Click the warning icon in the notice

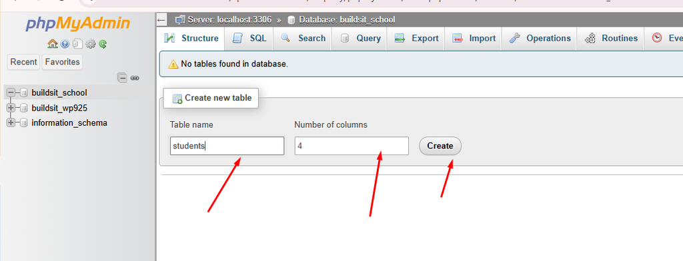click(x=173, y=65)
